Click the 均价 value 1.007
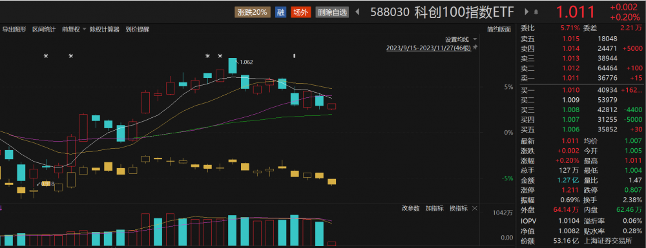 point(633,141)
